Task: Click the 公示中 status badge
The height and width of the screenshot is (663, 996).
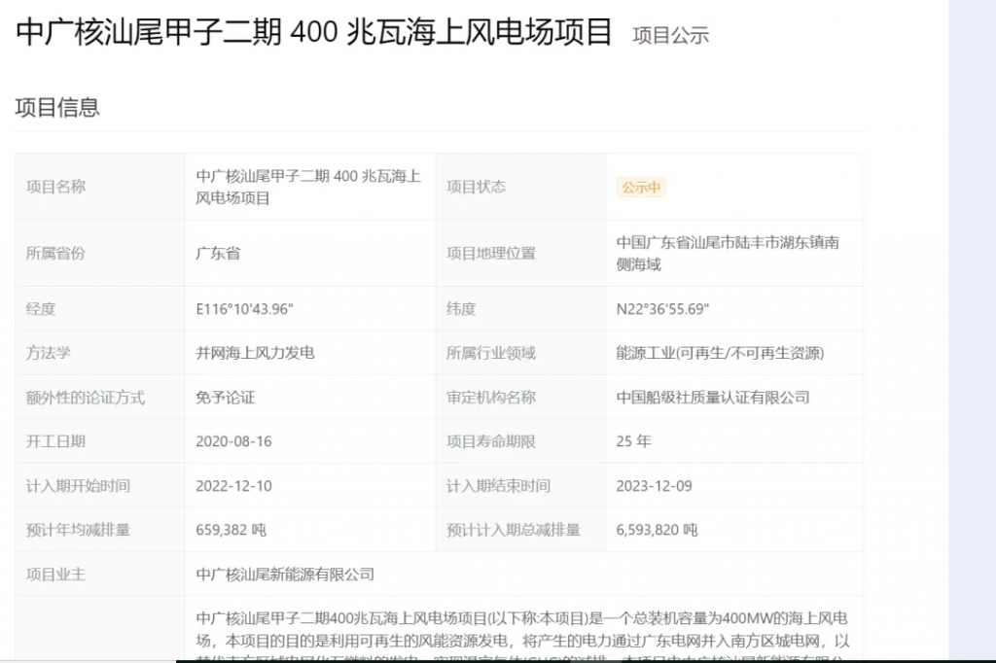Action: pos(641,188)
